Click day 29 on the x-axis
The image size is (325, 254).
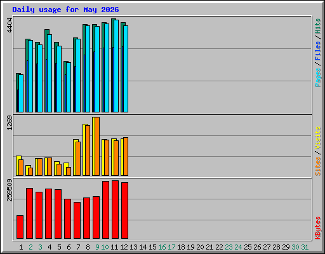tap(286, 247)
